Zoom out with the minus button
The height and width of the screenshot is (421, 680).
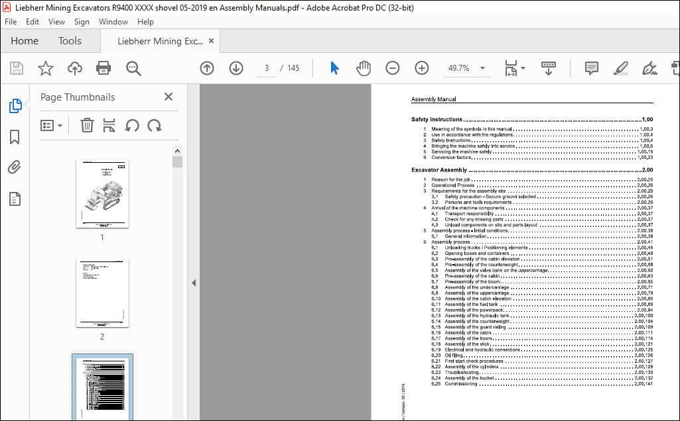click(393, 68)
